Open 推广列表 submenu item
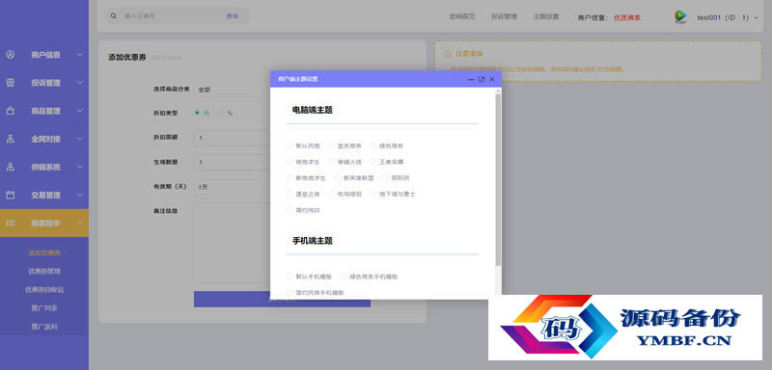 44,308
